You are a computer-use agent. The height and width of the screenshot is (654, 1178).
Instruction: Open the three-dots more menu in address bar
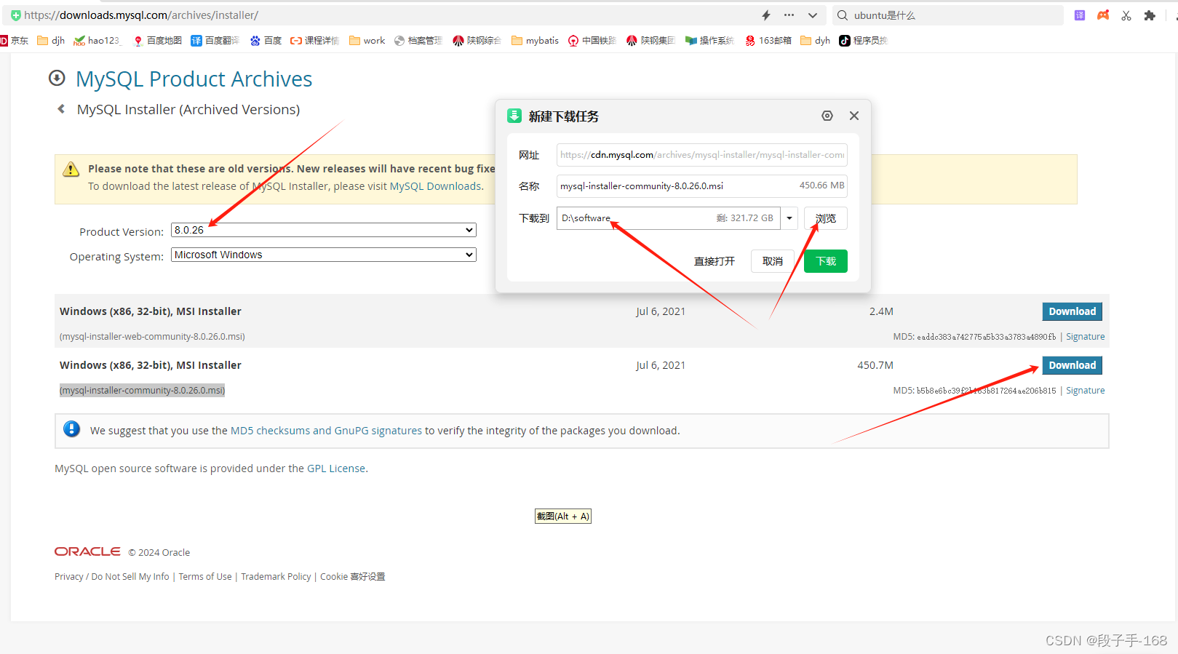789,15
